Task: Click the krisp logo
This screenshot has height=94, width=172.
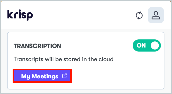Action: pos(20,15)
